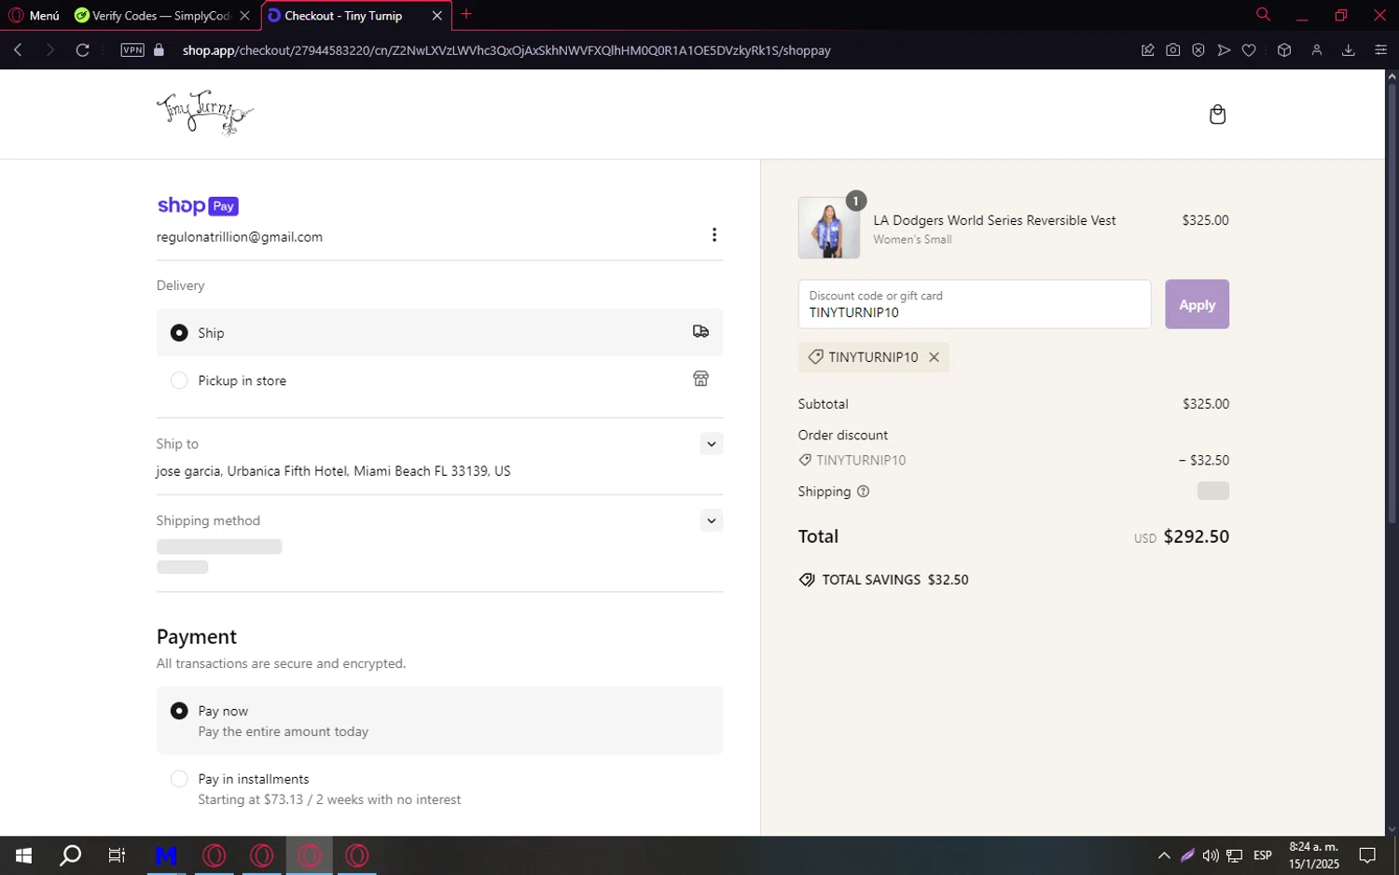Screen dimensions: 1399x875
Task: Click the delivery truck icon on Ship row
Action: pyautogui.click(x=700, y=331)
